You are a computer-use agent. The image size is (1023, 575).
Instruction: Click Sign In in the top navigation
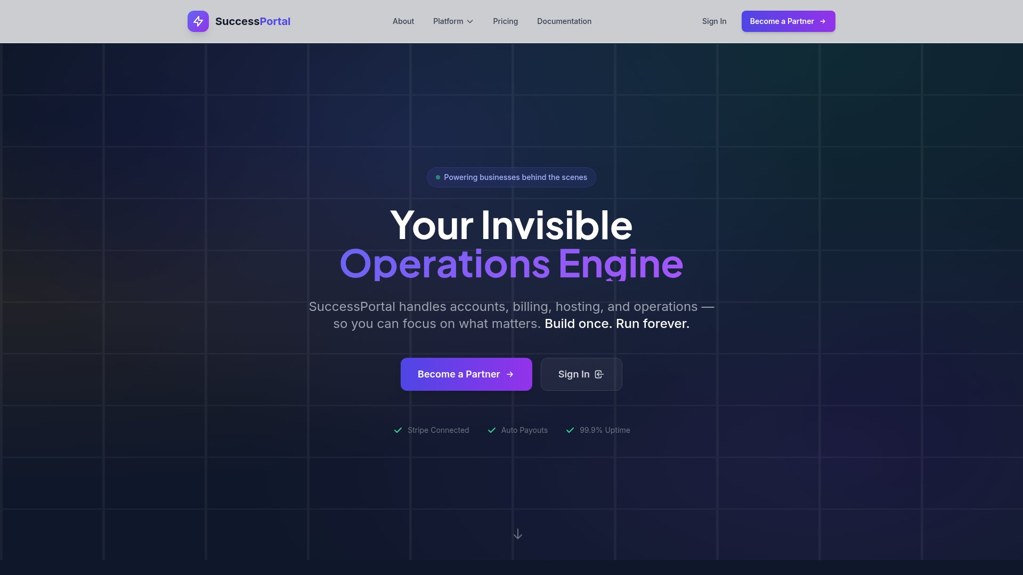point(714,21)
